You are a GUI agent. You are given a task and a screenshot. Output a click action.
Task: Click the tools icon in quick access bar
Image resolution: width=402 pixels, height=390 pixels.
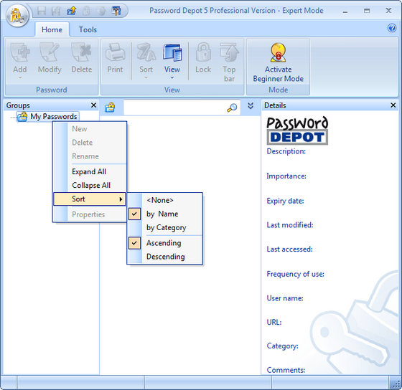coord(116,11)
